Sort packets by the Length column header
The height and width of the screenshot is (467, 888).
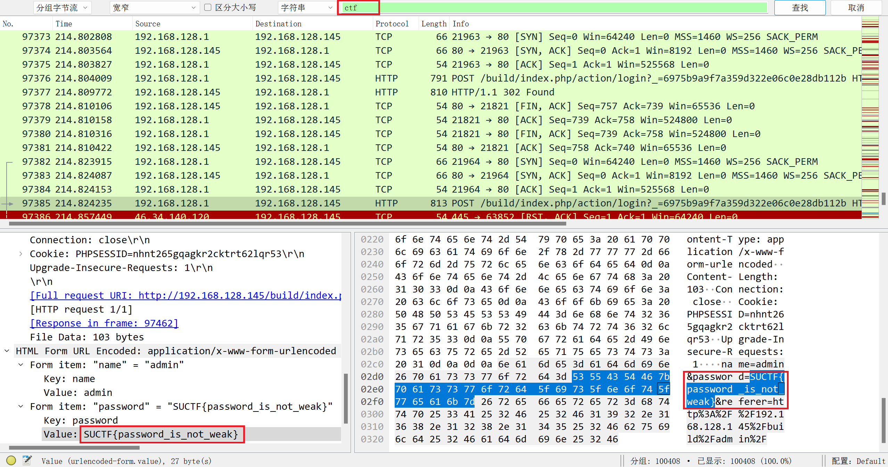(x=434, y=24)
